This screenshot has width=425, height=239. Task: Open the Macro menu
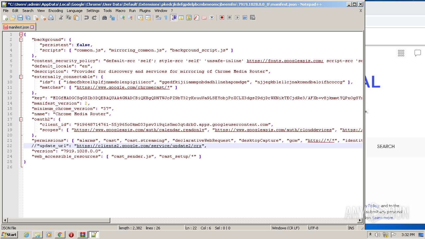121,11
